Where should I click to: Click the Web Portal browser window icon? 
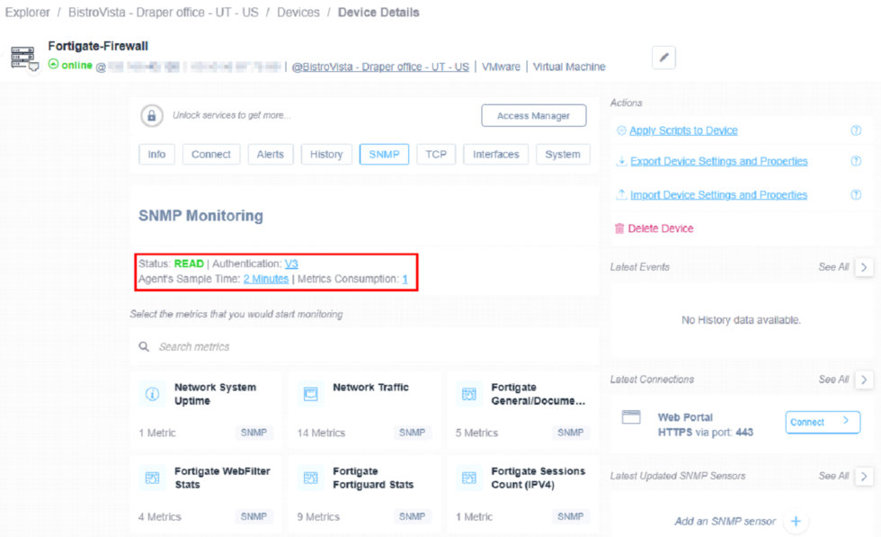pos(631,417)
